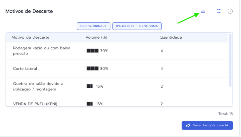Select the Rodagem vazio ou com baixa pressão row
Viewport: 241px width, 137px height.
click(41, 51)
